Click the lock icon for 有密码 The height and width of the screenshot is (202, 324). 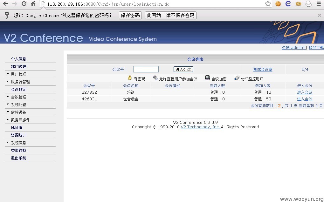coord(130,78)
